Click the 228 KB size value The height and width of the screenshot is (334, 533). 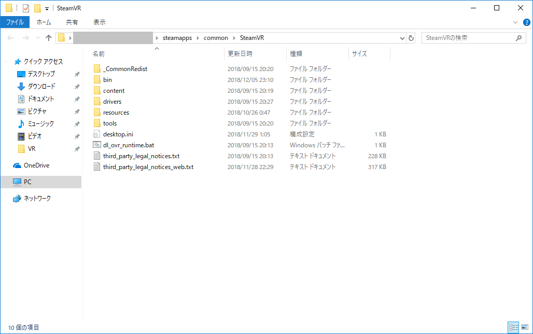pyautogui.click(x=377, y=156)
